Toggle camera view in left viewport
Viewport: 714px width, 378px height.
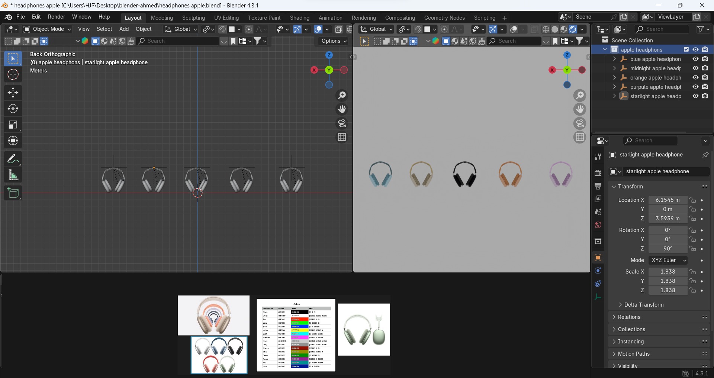click(342, 123)
